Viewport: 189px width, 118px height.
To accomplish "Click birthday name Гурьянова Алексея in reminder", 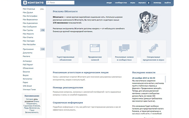I will 32,106.
